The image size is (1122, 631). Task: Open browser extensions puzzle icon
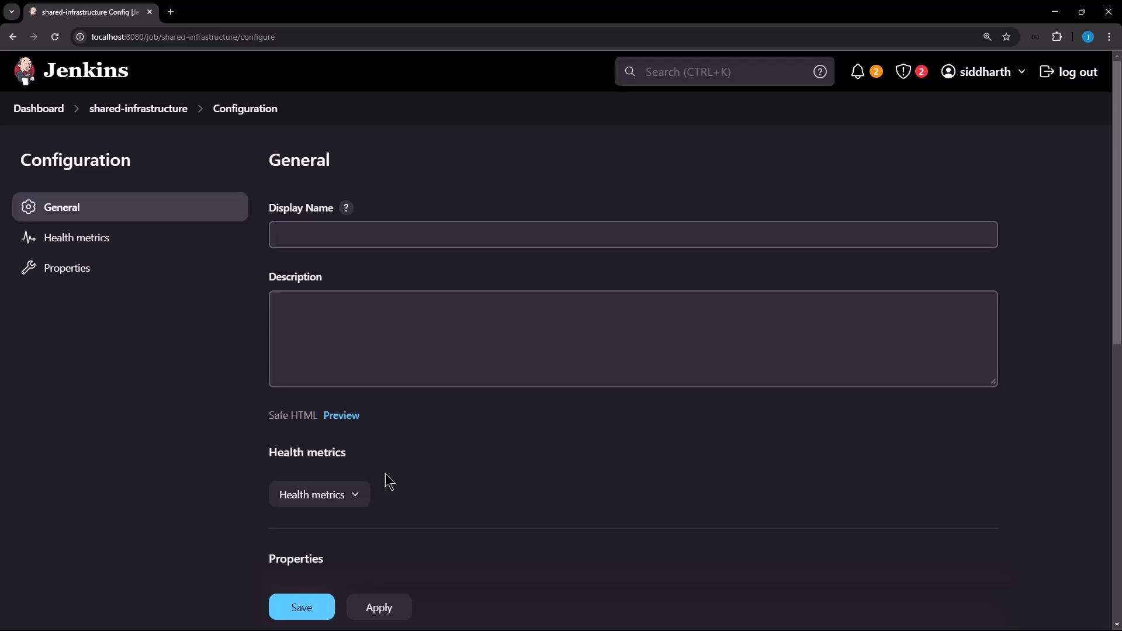tap(1057, 37)
